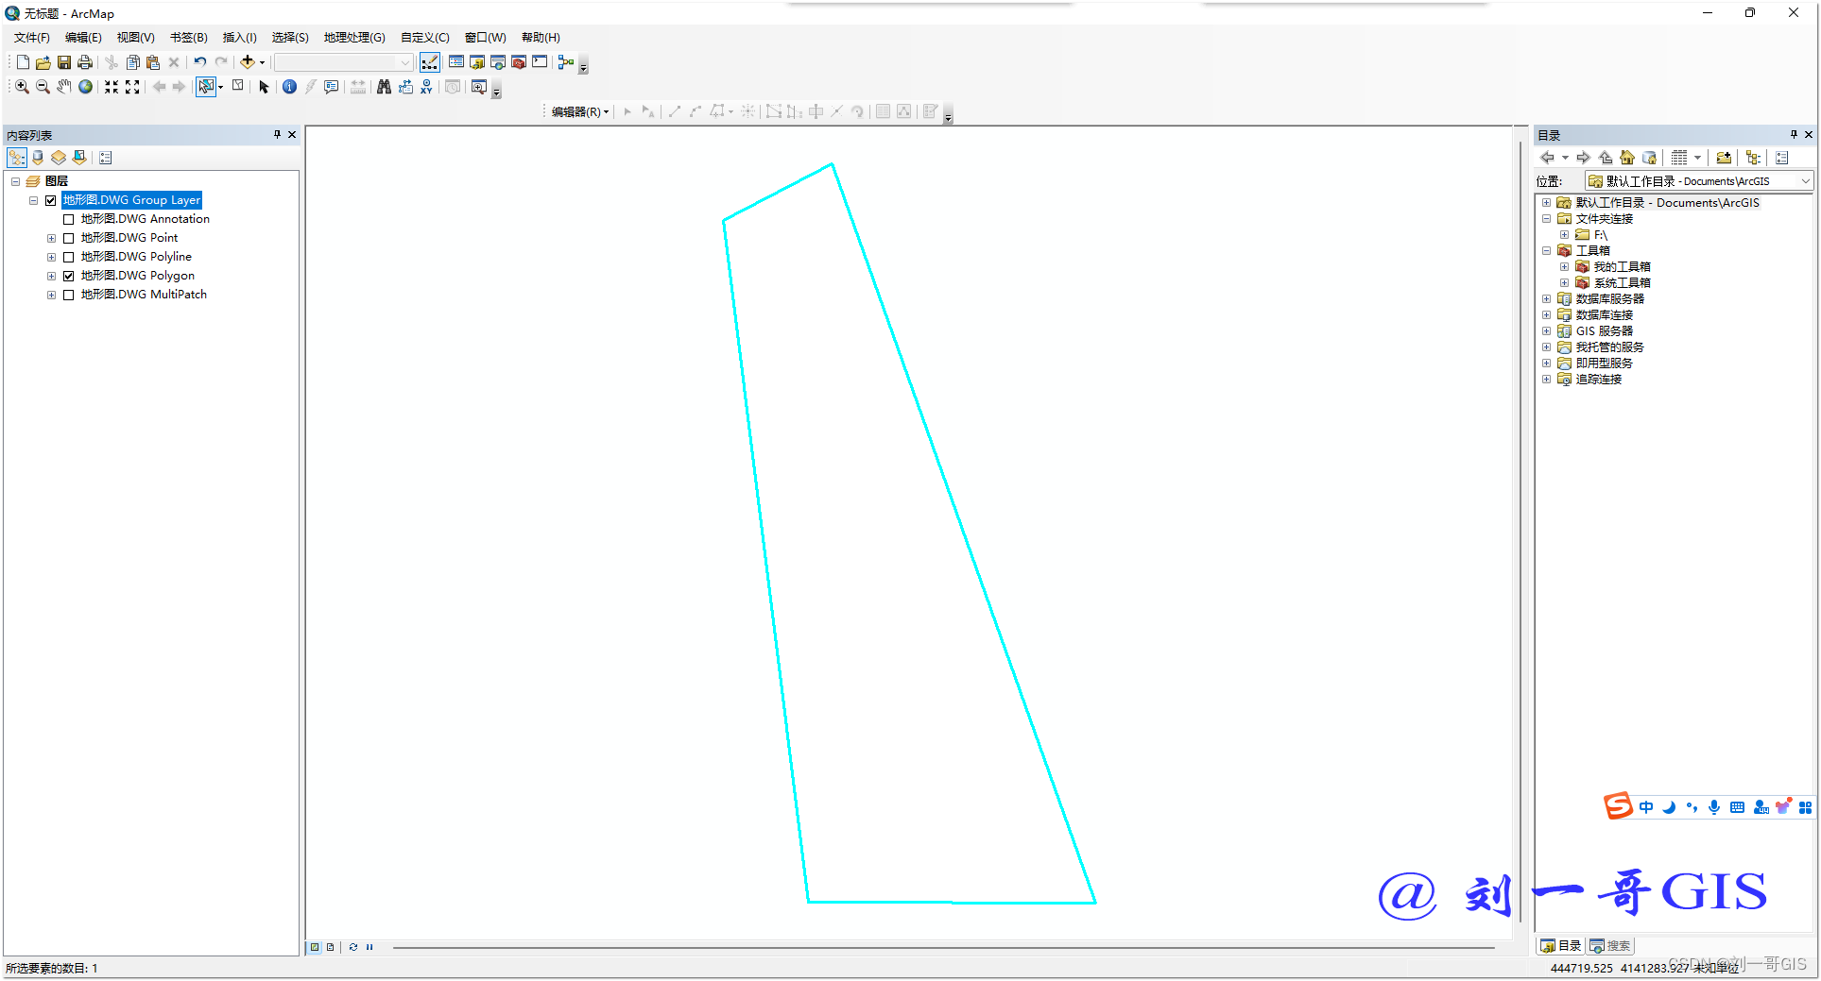Screen dimensions: 1821x981
Task: Expand the 地形图.DWG Point tree node
Action: pyautogui.click(x=51, y=237)
